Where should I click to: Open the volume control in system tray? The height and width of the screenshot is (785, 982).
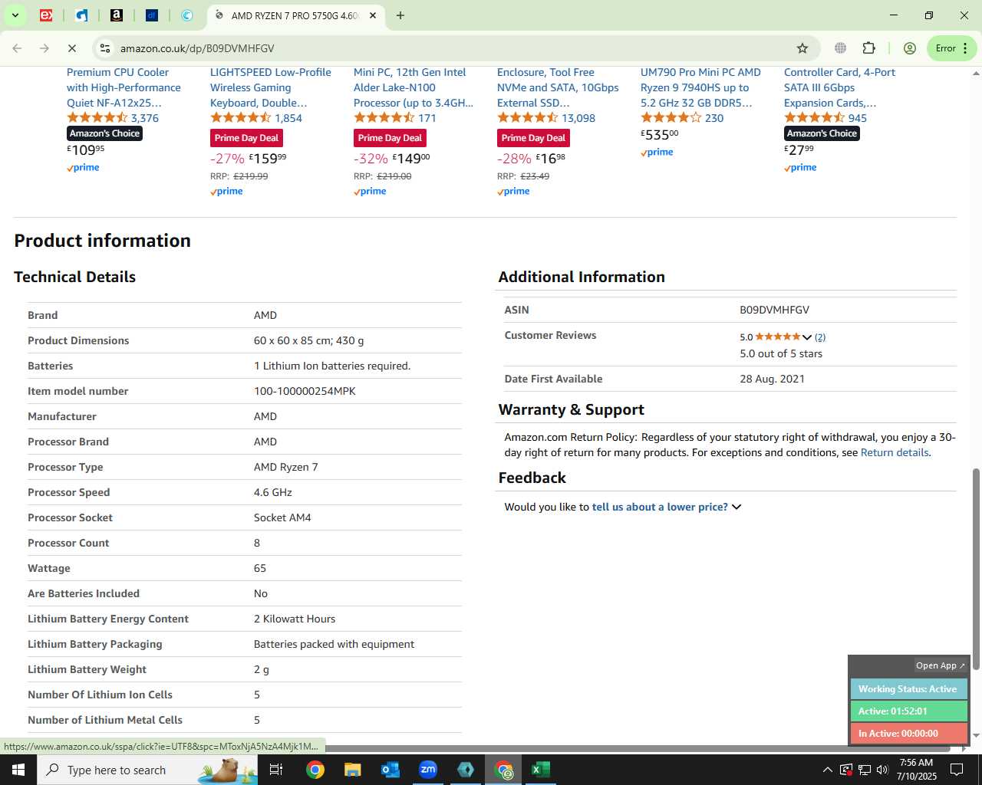point(882,770)
